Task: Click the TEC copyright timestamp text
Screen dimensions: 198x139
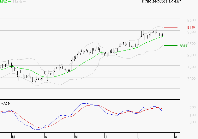Action: coord(161,2)
